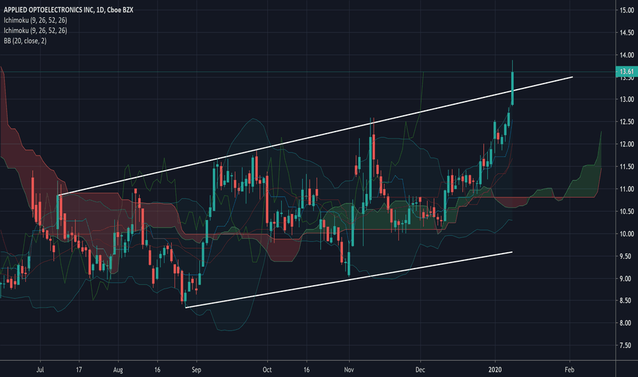Click the 10.50 price axis label
This screenshot has width=638, height=377.
click(x=626, y=212)
